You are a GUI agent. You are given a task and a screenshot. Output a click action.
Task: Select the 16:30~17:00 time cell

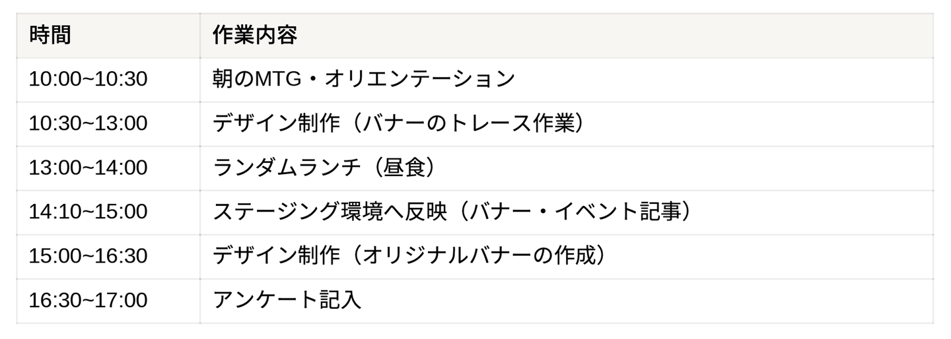tap(88, 300)
